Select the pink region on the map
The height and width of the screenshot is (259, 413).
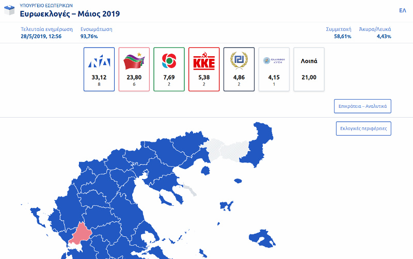tap(81, 234)
